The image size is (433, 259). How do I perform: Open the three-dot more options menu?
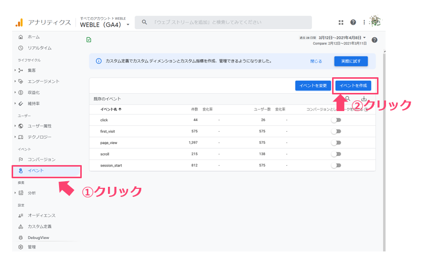[x=364, y=22]
